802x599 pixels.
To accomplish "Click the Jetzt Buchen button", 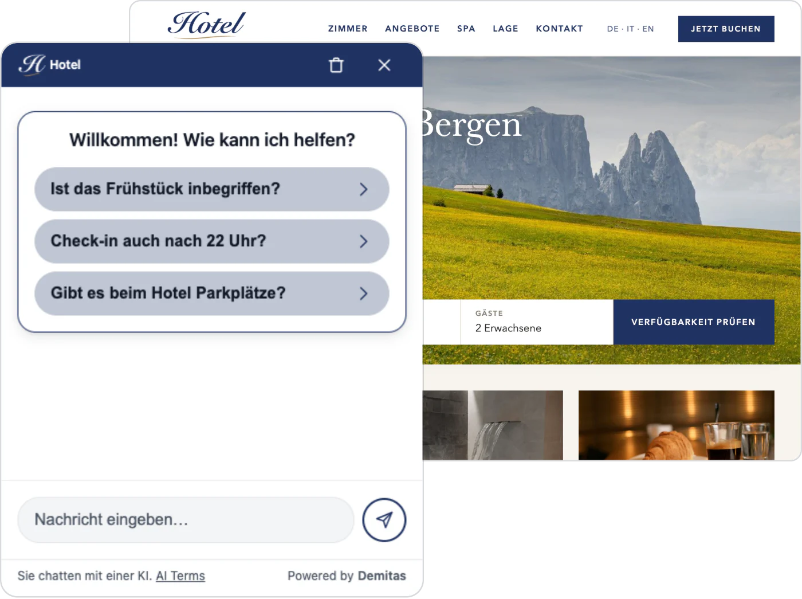I will click(x=726, y=29).
